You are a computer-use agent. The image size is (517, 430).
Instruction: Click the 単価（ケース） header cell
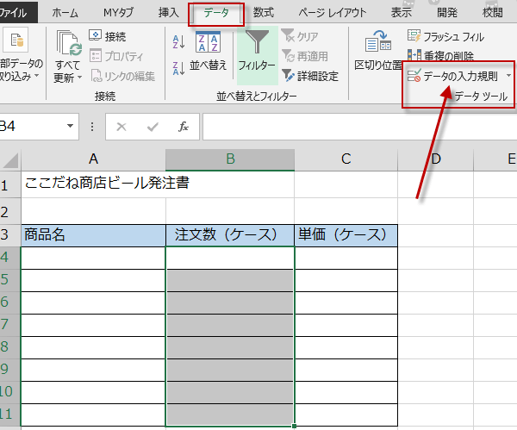(346, 235)
